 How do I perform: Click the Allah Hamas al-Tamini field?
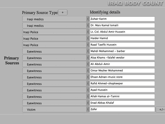click(x=122, y=97)
